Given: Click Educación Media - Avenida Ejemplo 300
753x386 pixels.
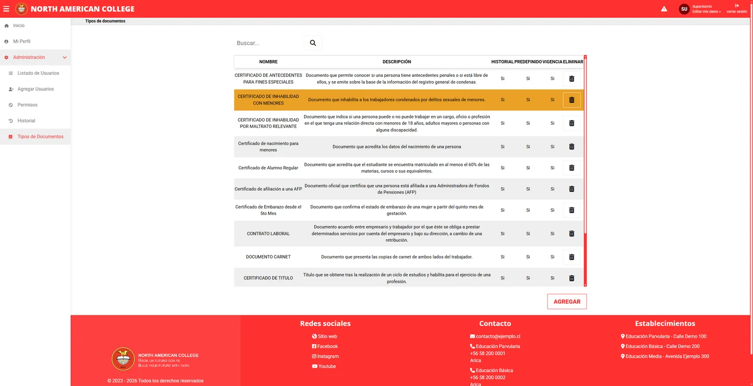Looking at the screenshot, I should click(665, 356).
